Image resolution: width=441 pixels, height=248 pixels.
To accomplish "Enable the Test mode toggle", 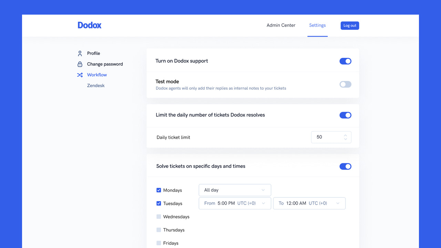I will [345, 84].
